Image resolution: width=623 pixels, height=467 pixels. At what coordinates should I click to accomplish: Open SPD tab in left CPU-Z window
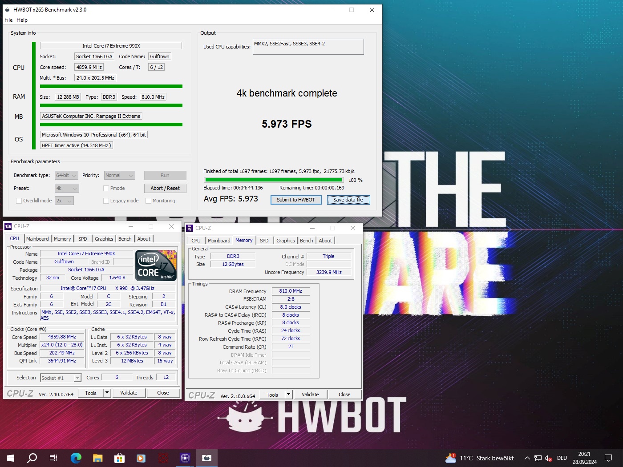click(83, 239)
